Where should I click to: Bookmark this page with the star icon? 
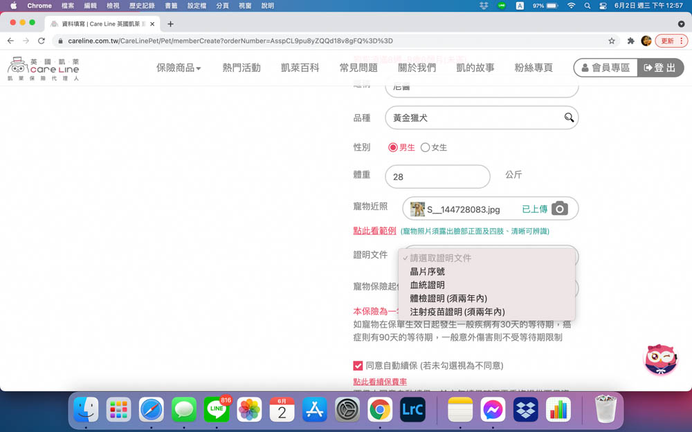pyautogui.click(x=611, y=41)
